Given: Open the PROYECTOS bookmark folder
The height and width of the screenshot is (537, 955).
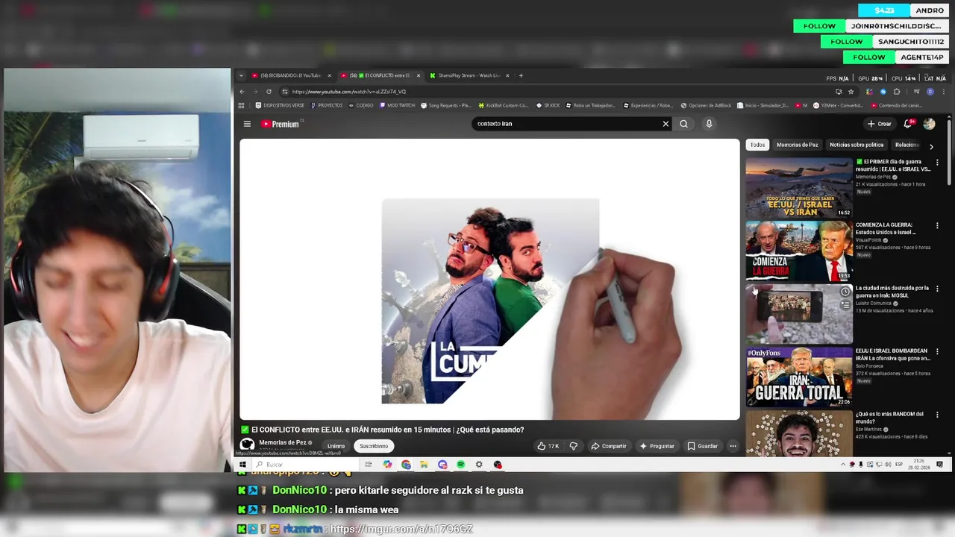Looking at the screenshot, I should [327, 106].
